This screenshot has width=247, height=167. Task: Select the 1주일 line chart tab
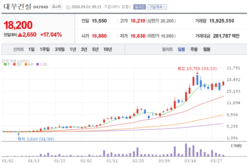[45, 49]
